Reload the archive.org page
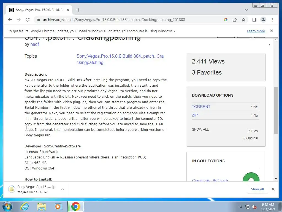Viewport: 282px width, 212px height. [28, 20]
